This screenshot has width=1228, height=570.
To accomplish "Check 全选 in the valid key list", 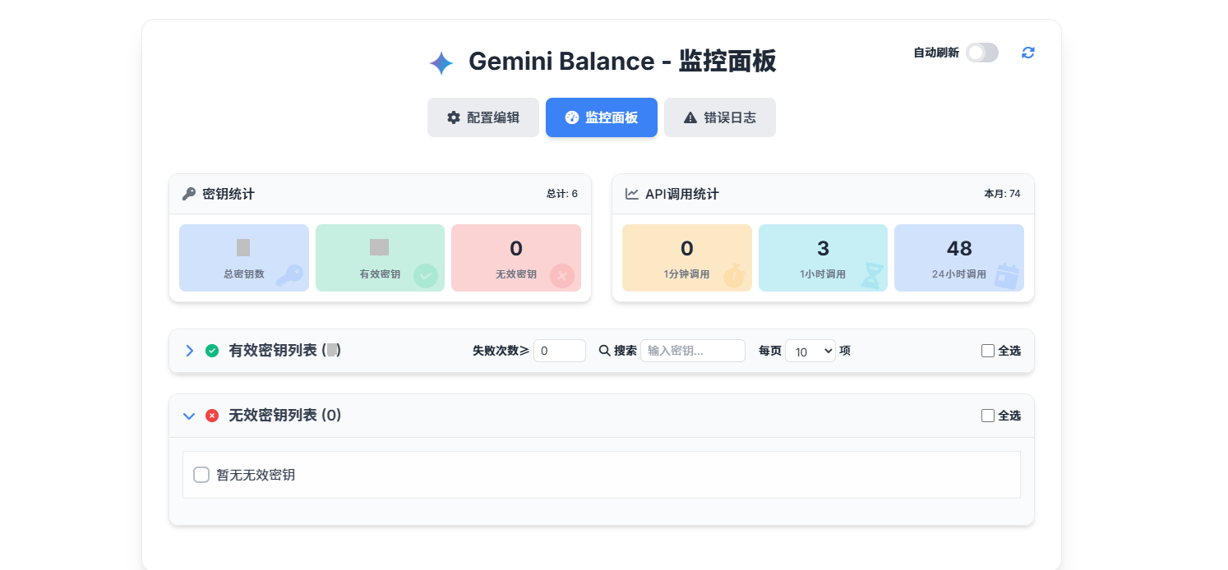I will pos(987,350).
